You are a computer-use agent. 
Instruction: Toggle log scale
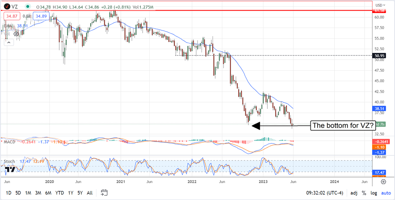click(374, 193)
